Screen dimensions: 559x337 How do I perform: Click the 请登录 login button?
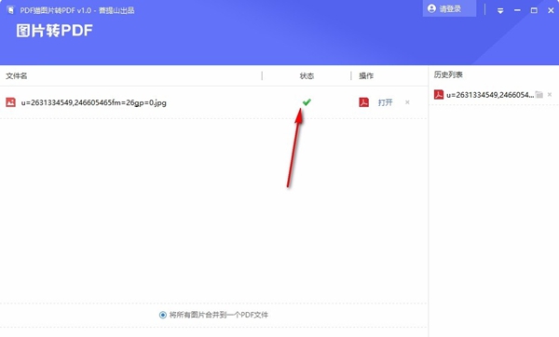coord(449,8)
